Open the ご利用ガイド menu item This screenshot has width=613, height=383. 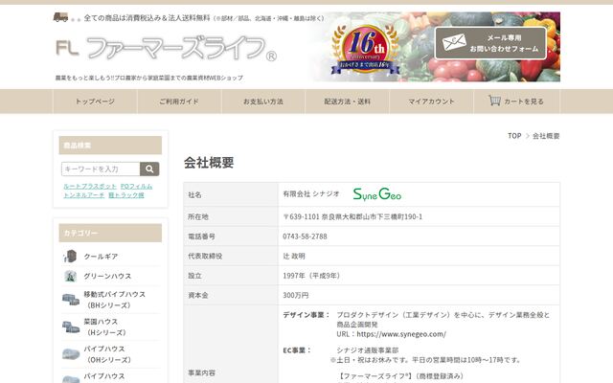179,101
